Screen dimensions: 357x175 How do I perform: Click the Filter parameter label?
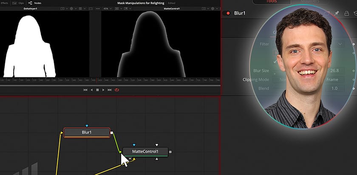[264, 44]
